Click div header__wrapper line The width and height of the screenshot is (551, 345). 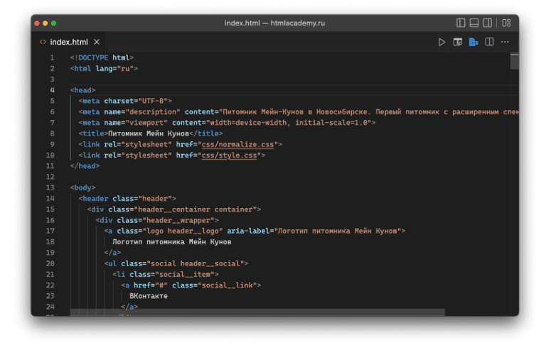(157, 220)
